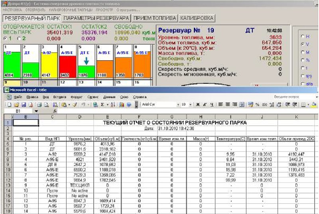This screenshot has width=319, height=214.
Task: Click the fx insert function icon
Action: click(x=55, y=111)
